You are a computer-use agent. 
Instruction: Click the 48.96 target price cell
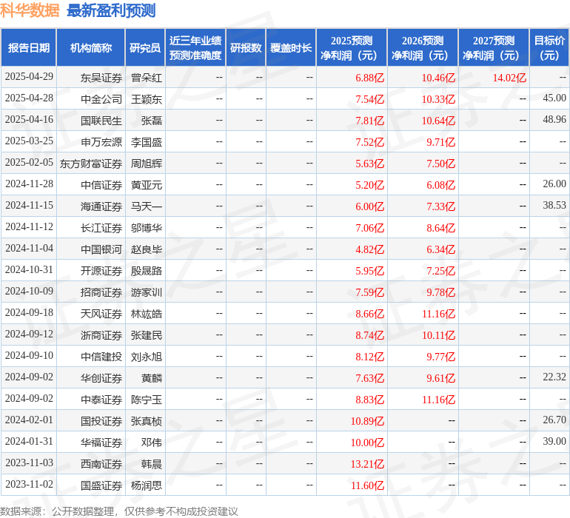coord(554,120)
